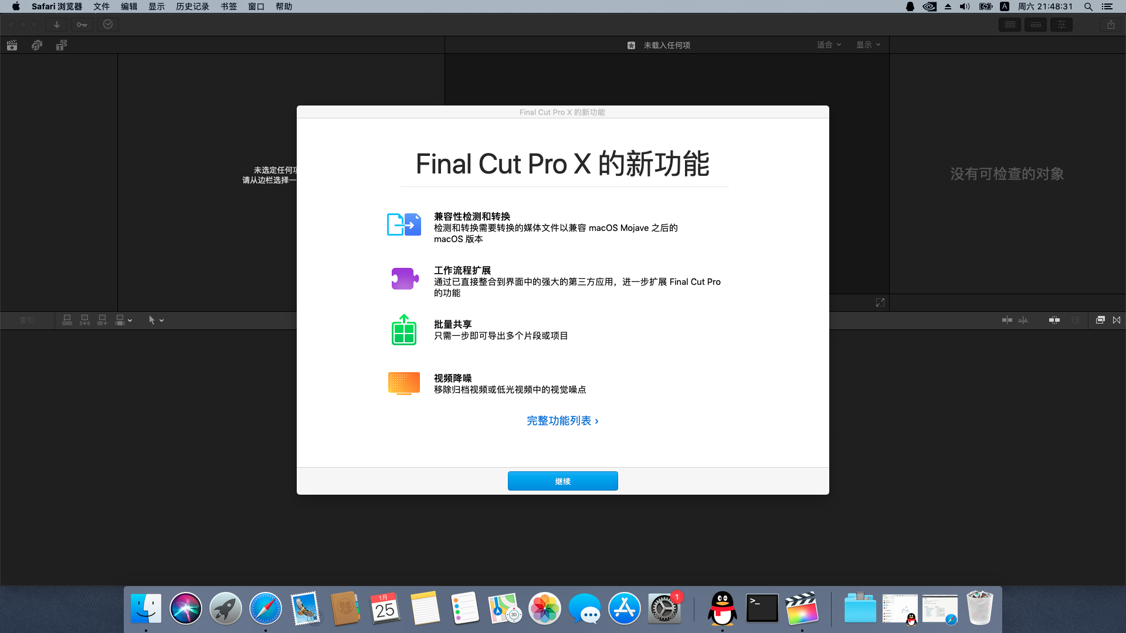
Task: Click the 继续 (Continue) button
Action: 562,481
